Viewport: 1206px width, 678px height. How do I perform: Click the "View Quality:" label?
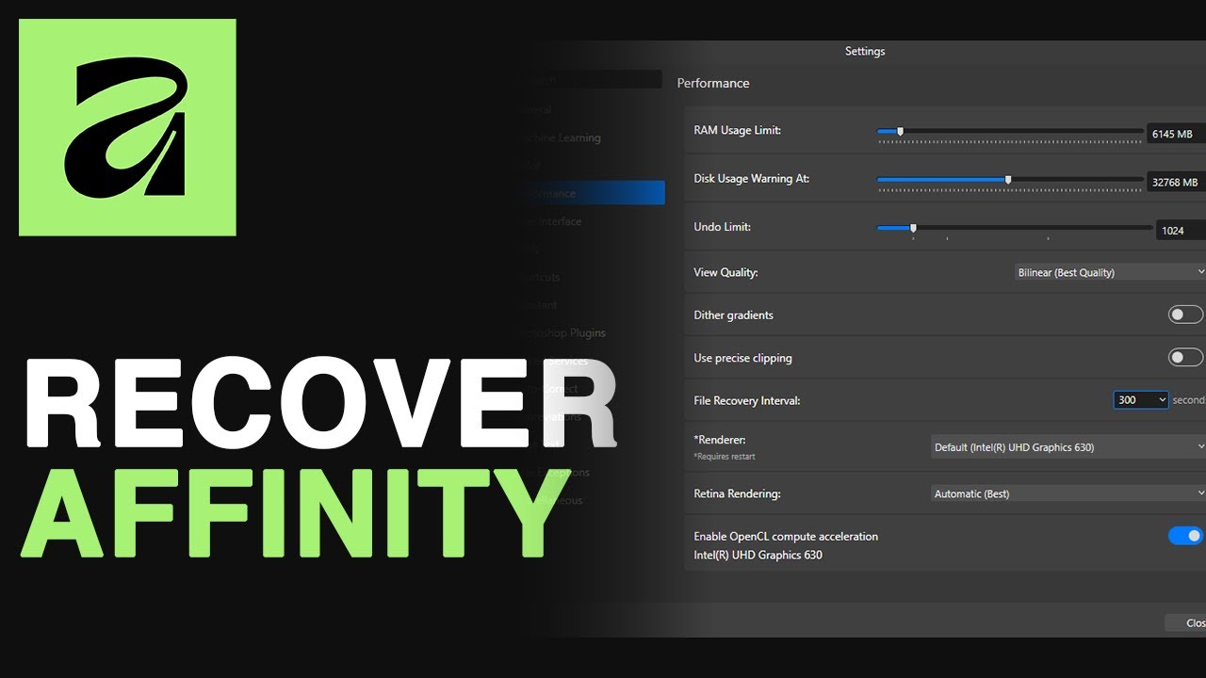click(x=726, y=272)
